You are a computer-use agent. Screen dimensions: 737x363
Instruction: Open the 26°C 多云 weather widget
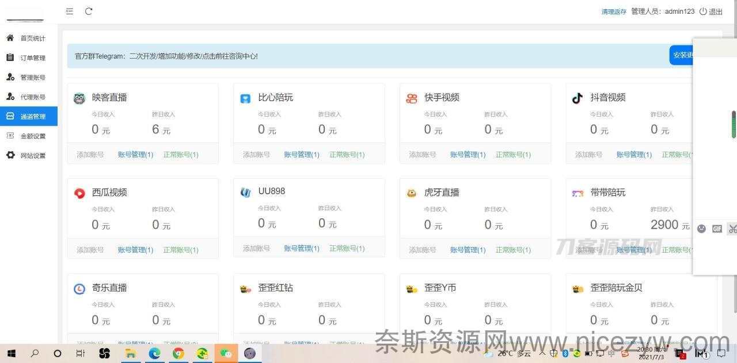[x=508, y=354]
